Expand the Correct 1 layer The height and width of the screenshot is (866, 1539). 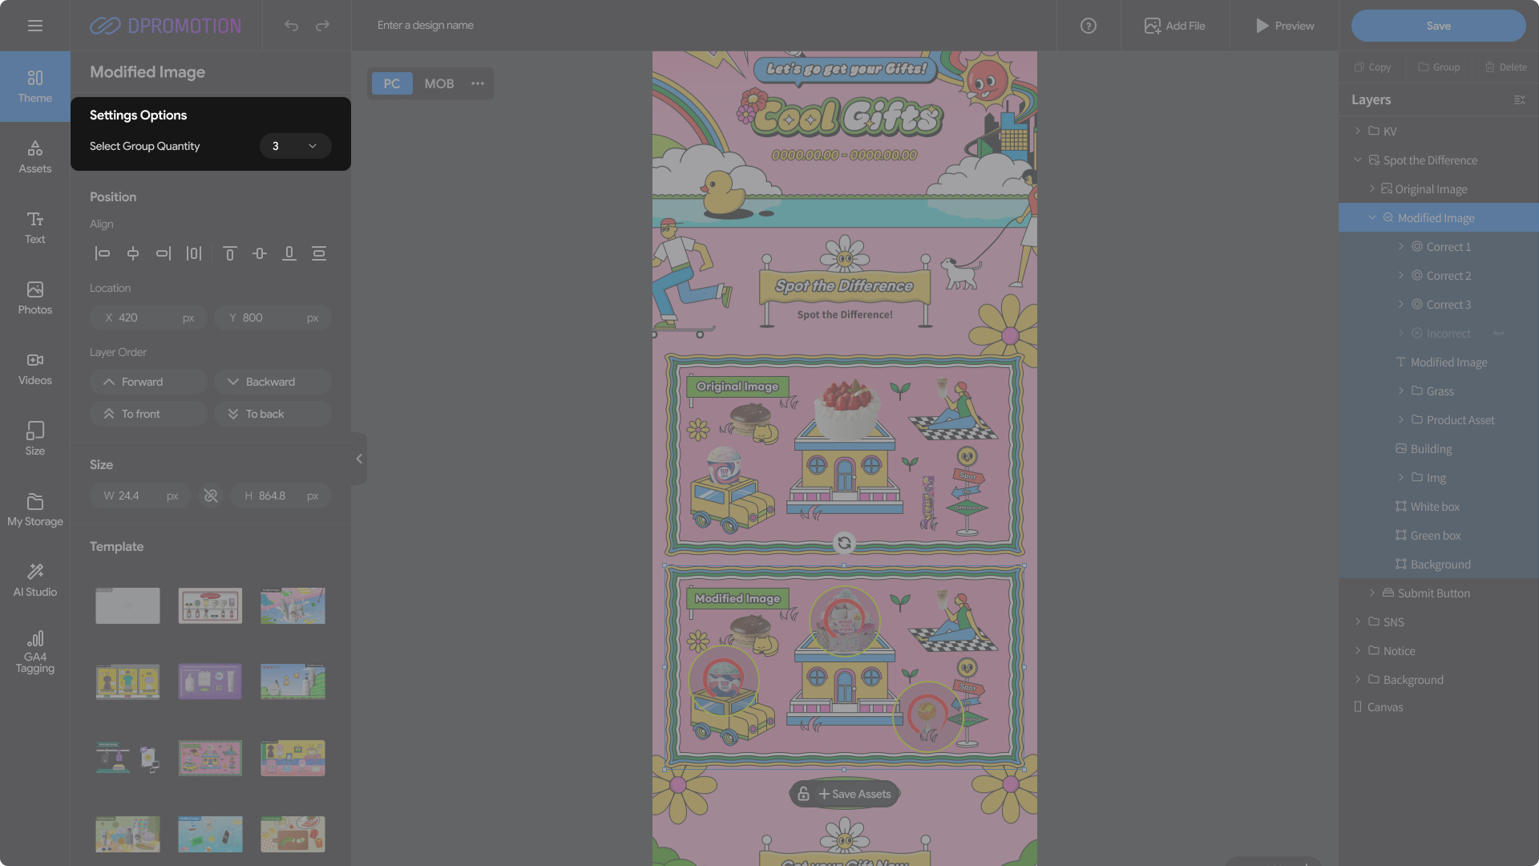pyautogui.click(x=1401, y=247)
